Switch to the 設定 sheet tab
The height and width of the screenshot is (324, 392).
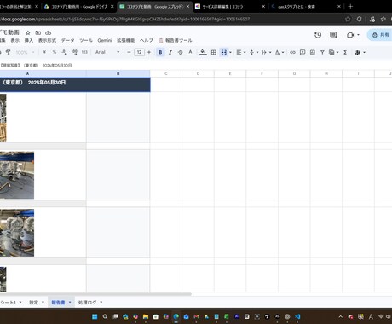33,303
